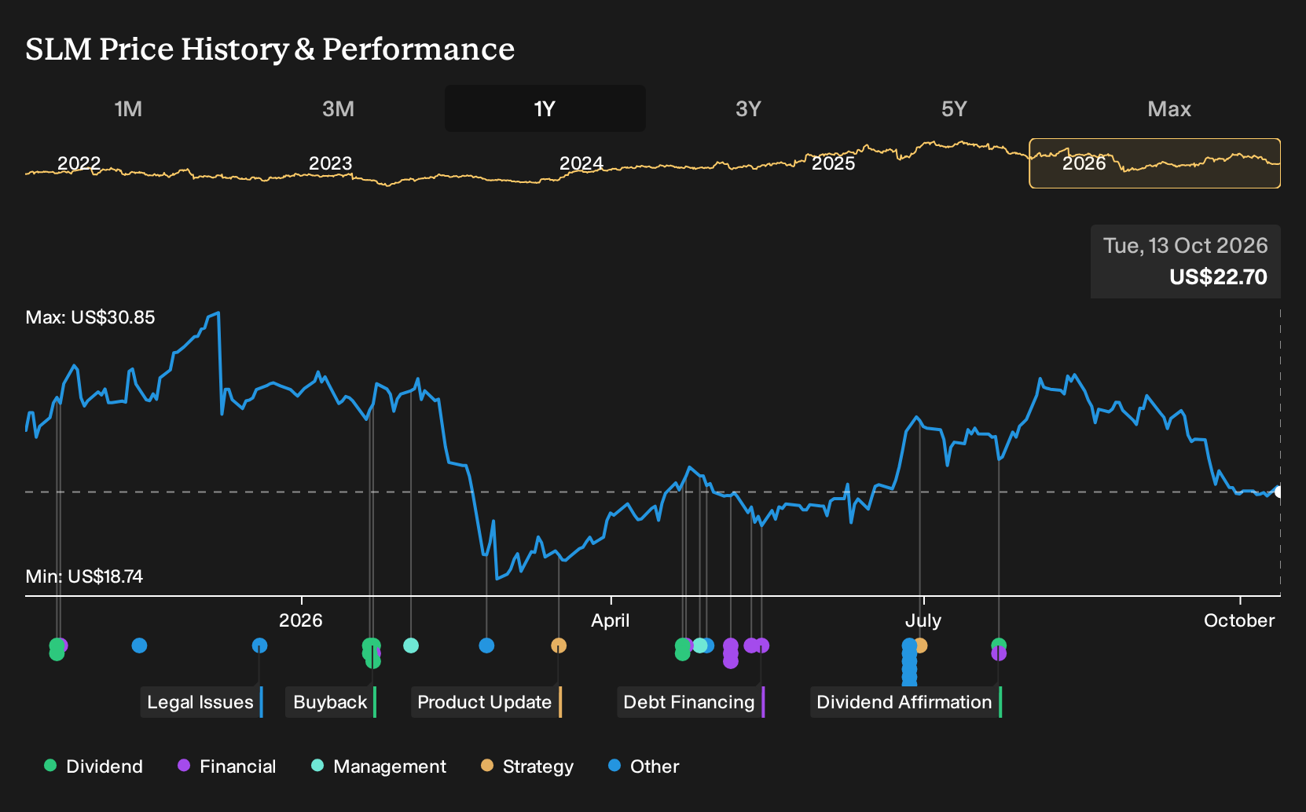Click the 2026 label on the main chart axis
The width and height of the screenshot is (1306, 812).
click(301, 620)
